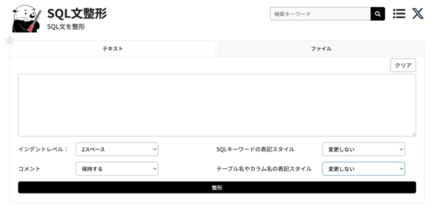Open the テーブル名やカラム名の表記スタイル dropdown

click(x=363, y=169)
